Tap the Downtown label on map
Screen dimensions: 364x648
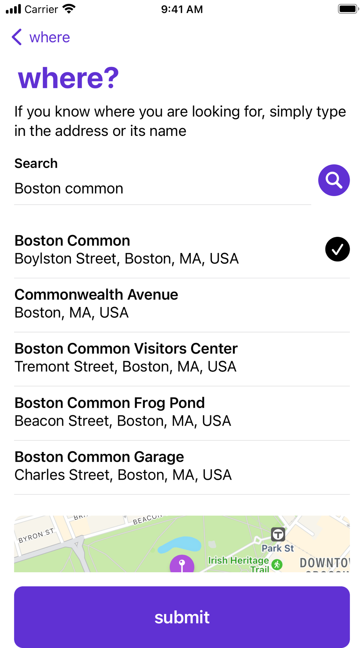tap(324, 563)
